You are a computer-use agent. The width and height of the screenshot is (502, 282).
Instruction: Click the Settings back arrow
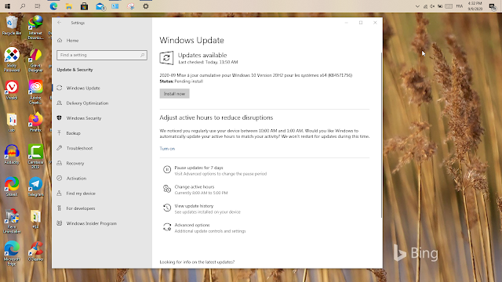coord(60,23)
